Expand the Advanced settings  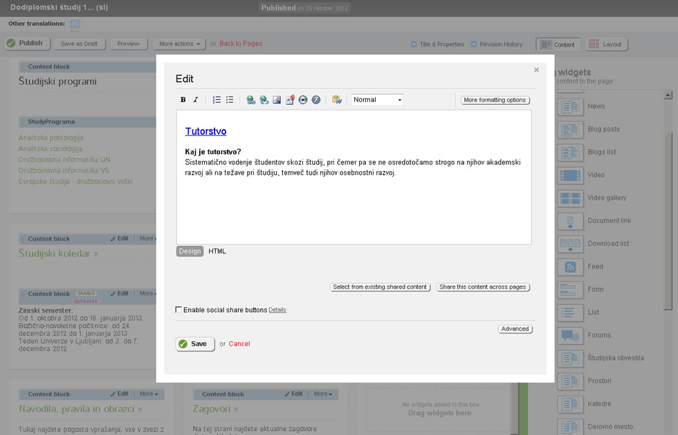(515, 329)
